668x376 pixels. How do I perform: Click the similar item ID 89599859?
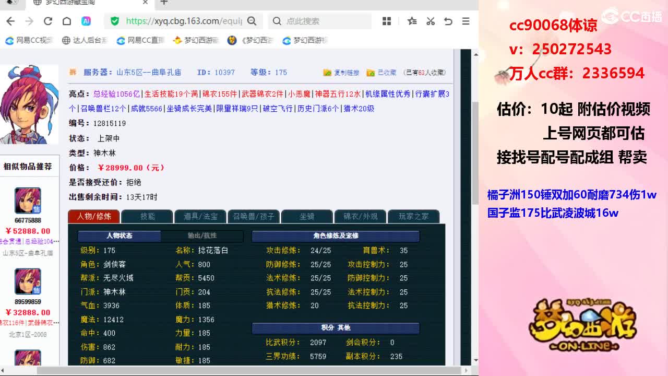tap(28, 302)
